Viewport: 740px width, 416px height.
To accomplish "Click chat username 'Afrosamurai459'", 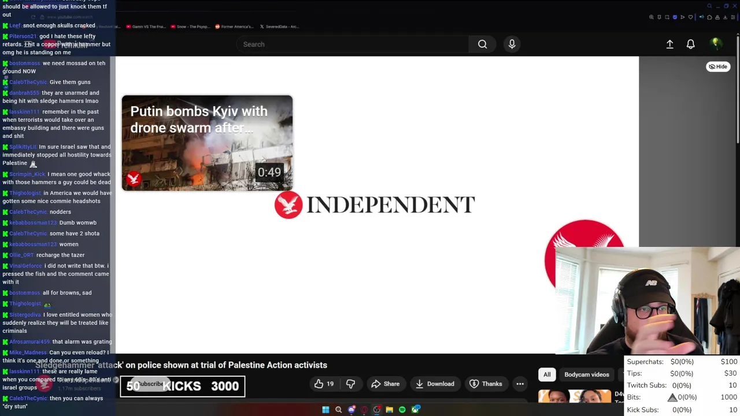I will click(x=29, y=342).
